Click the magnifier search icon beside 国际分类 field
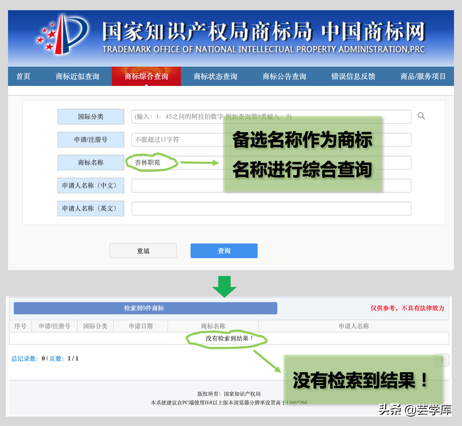This screenshot has height=426, width=462. point(421,116)
